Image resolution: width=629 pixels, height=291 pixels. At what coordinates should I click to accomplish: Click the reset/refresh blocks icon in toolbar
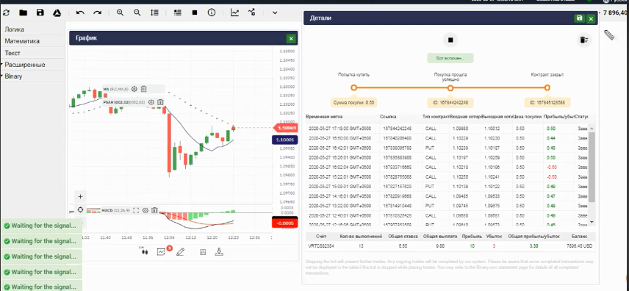(6, 12)
